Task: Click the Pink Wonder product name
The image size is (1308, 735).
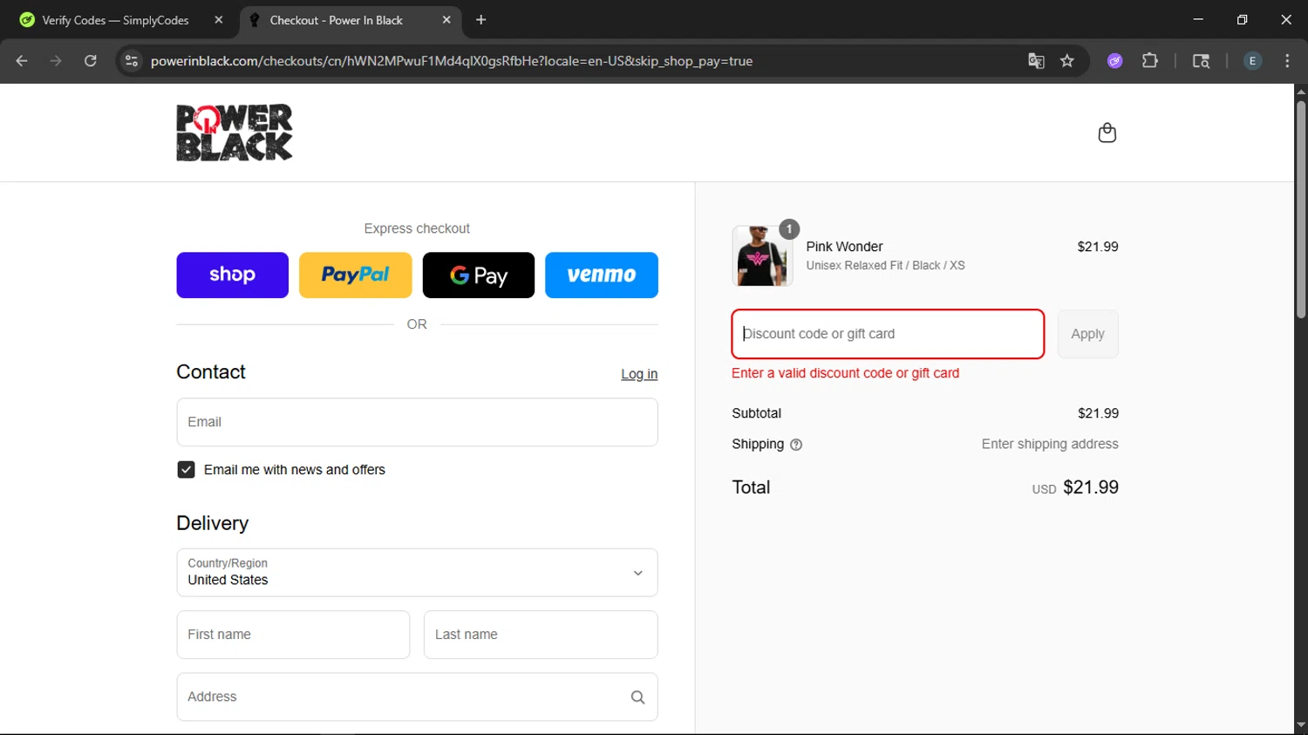Action: (x=844, y=247)
